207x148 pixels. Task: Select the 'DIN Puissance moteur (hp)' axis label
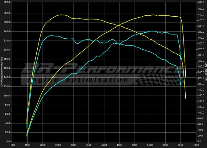[2, 72]
